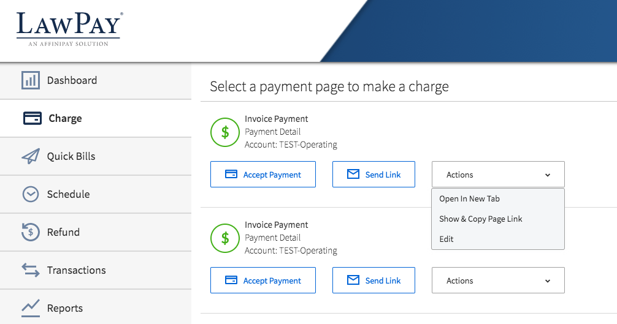The width and height of the screenshot is (617, 324).
Task: Open Reports from sidebar
Action: coord(96,307)
